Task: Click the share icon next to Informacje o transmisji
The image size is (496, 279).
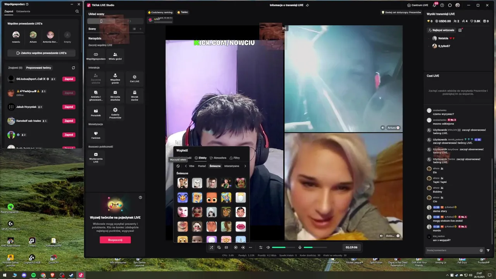Action: click(x=307, y=5)
